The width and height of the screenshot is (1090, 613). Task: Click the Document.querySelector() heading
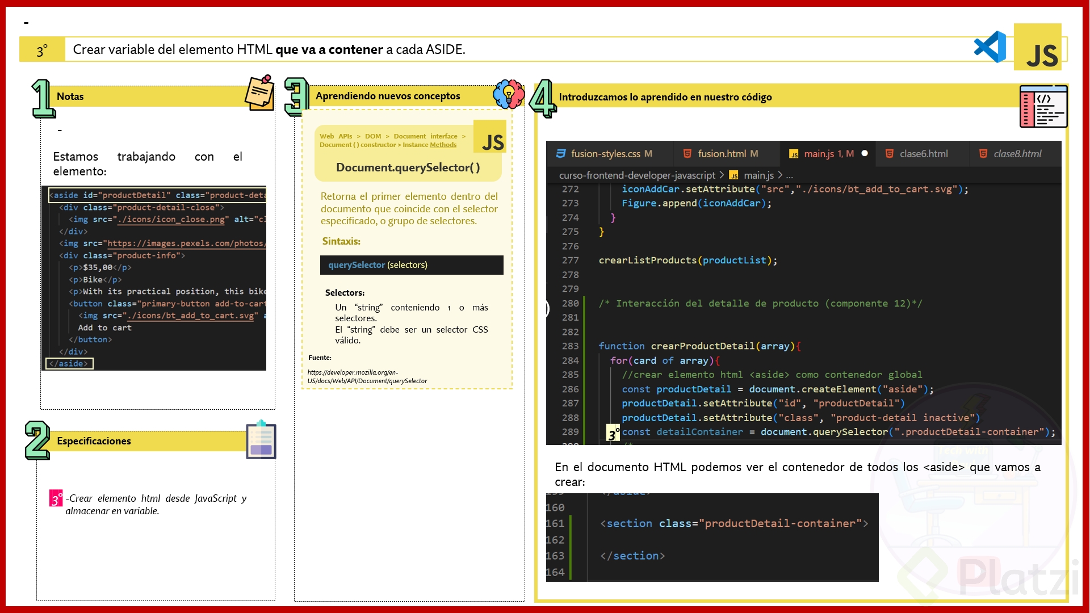(408, 167)
